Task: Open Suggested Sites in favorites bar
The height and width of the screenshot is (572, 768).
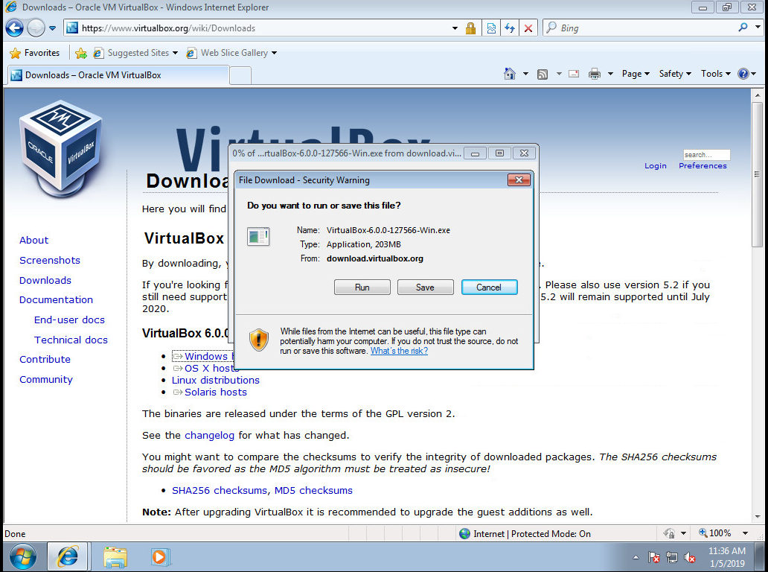Action: click(135, 52)
